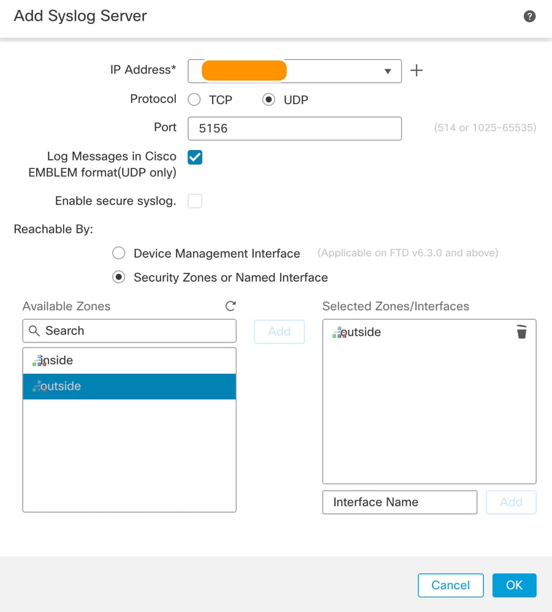
Task: Click the magnifier icon in Available Zones search
Action: (x=34, y=331)
